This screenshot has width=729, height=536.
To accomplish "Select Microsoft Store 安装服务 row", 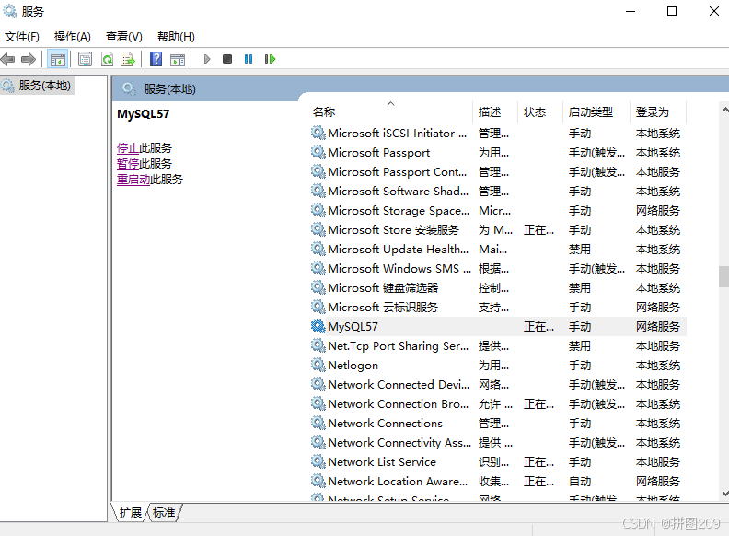I will point(497,230).
